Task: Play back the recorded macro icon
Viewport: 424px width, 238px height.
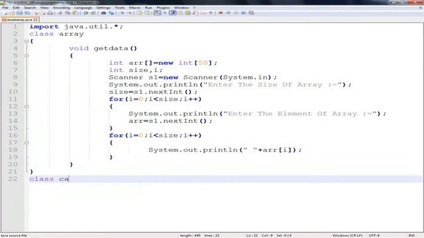Action: pyautogui.click(x=236, y=13)
